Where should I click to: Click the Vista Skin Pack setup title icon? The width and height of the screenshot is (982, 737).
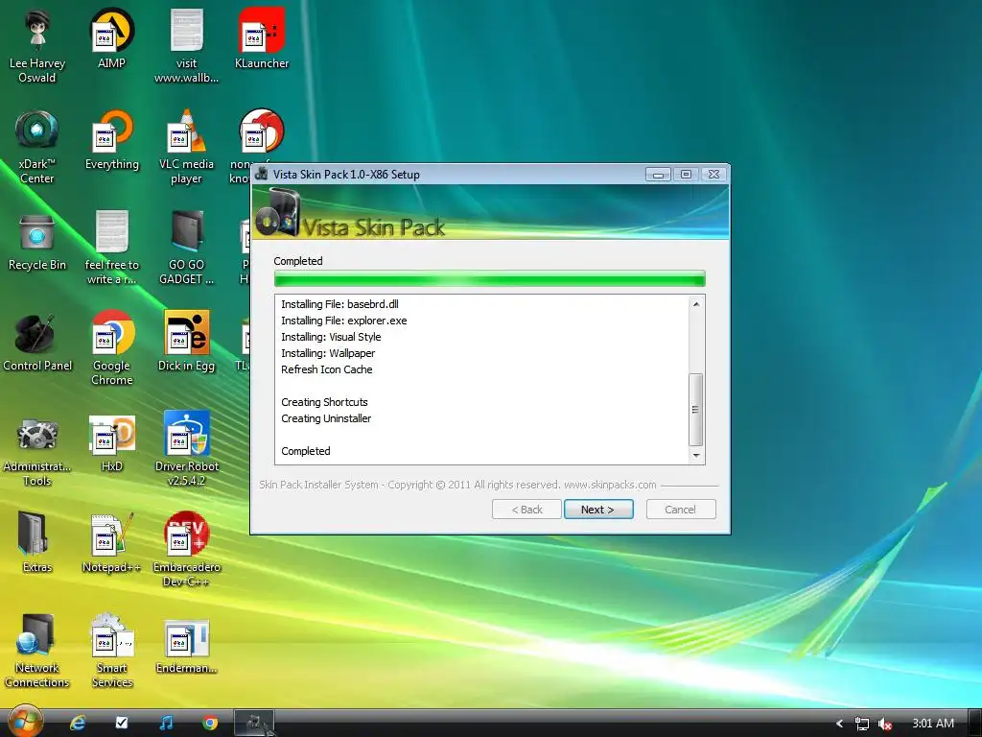(x=262, y=175)
